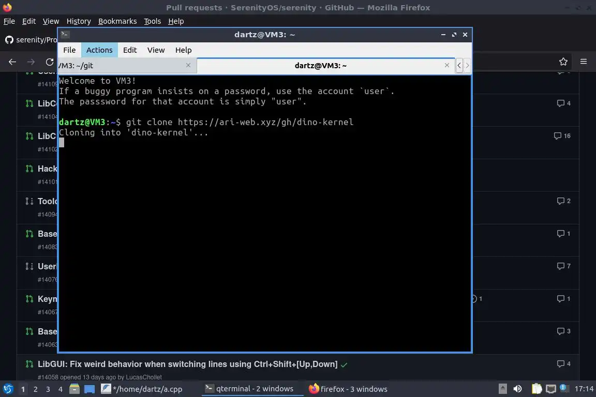Reload the Firefox page

(50, 62)
